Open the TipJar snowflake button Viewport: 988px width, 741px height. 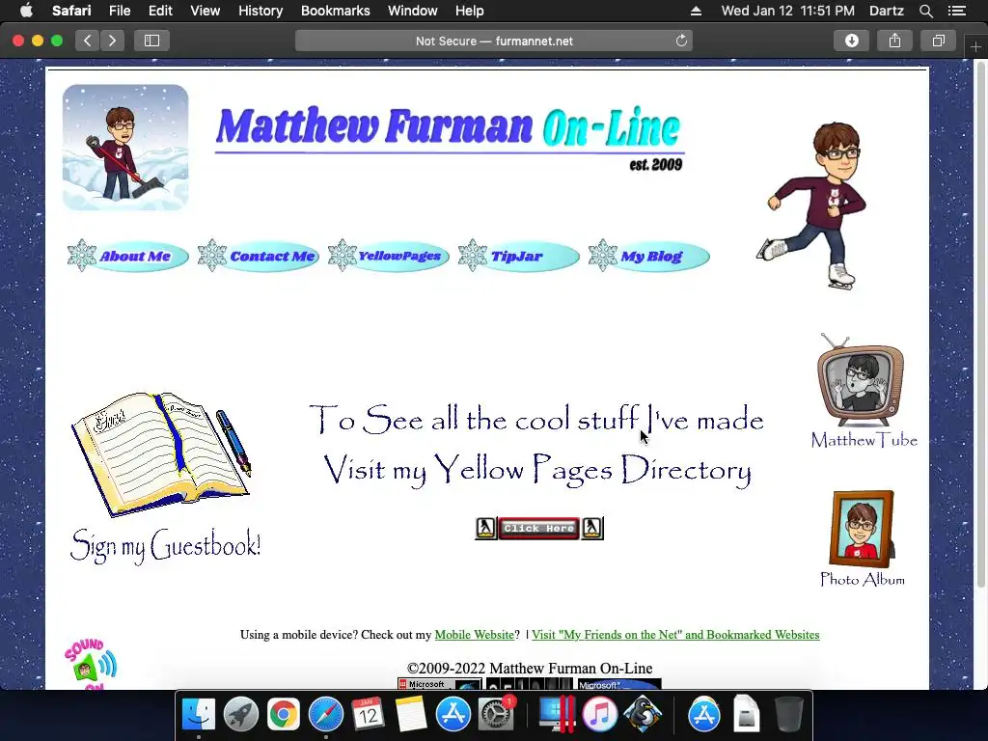click(x=518, y=256)
